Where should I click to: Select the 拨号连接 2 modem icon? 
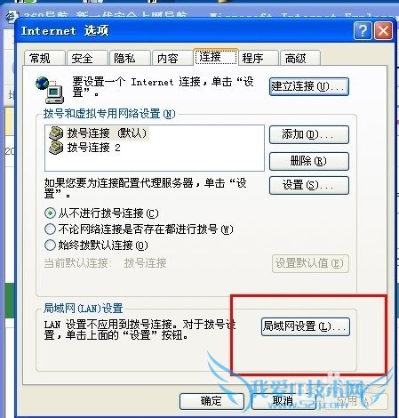tap(56, 148)
